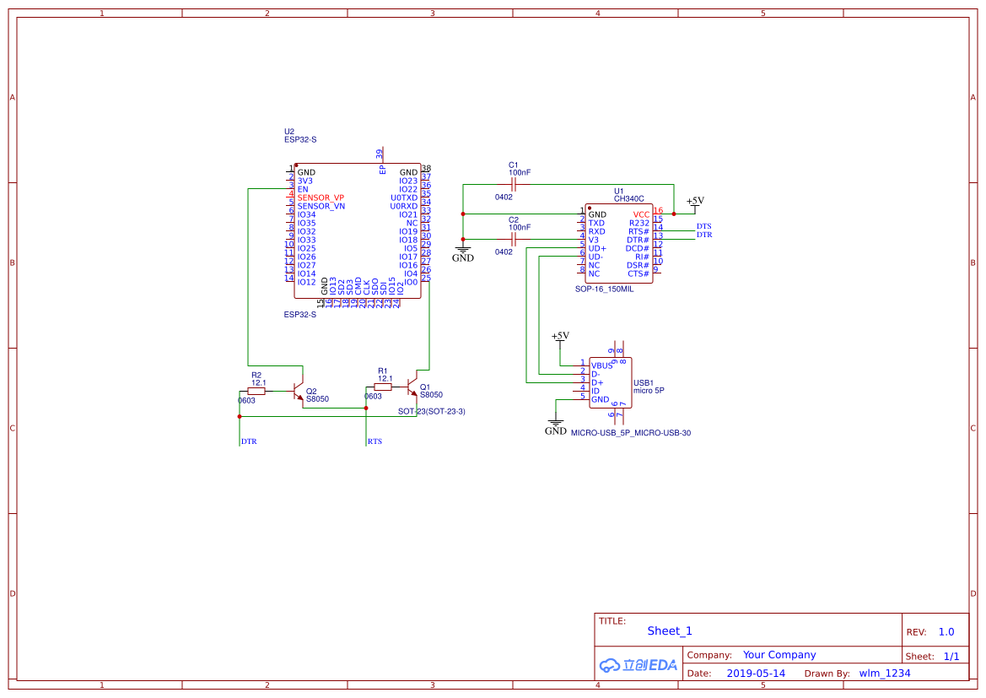The width and height of the screenshot is (986, 698).
Task: Click the TXD pin label on CH340C
Action: (597, 223)
